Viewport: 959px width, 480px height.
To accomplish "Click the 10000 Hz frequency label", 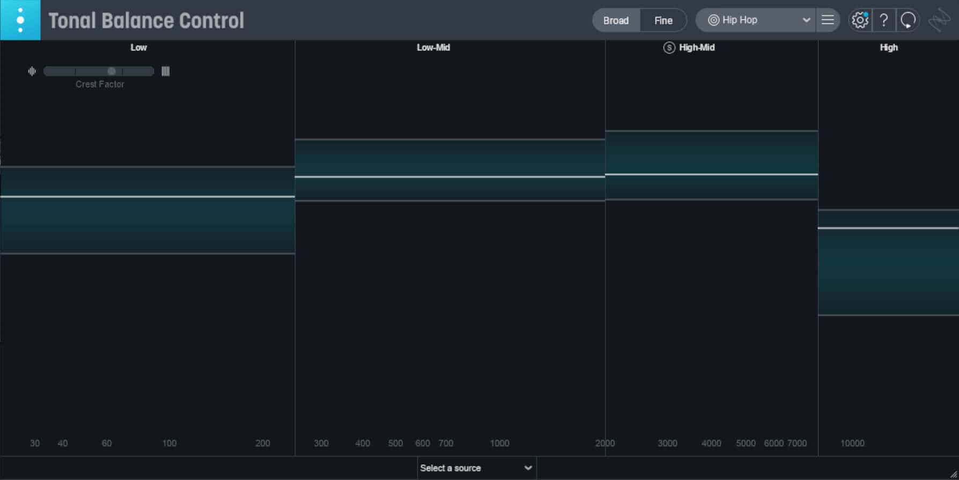I will pos(852,443).
